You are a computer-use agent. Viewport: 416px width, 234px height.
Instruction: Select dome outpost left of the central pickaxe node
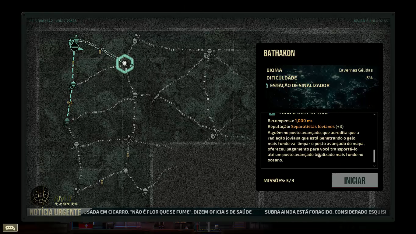point(76,144)
